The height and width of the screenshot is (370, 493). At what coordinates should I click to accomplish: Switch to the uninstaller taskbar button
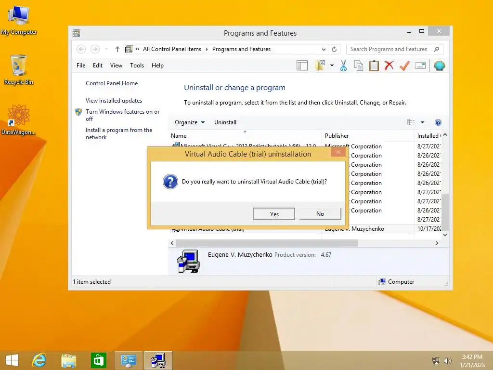158,360
